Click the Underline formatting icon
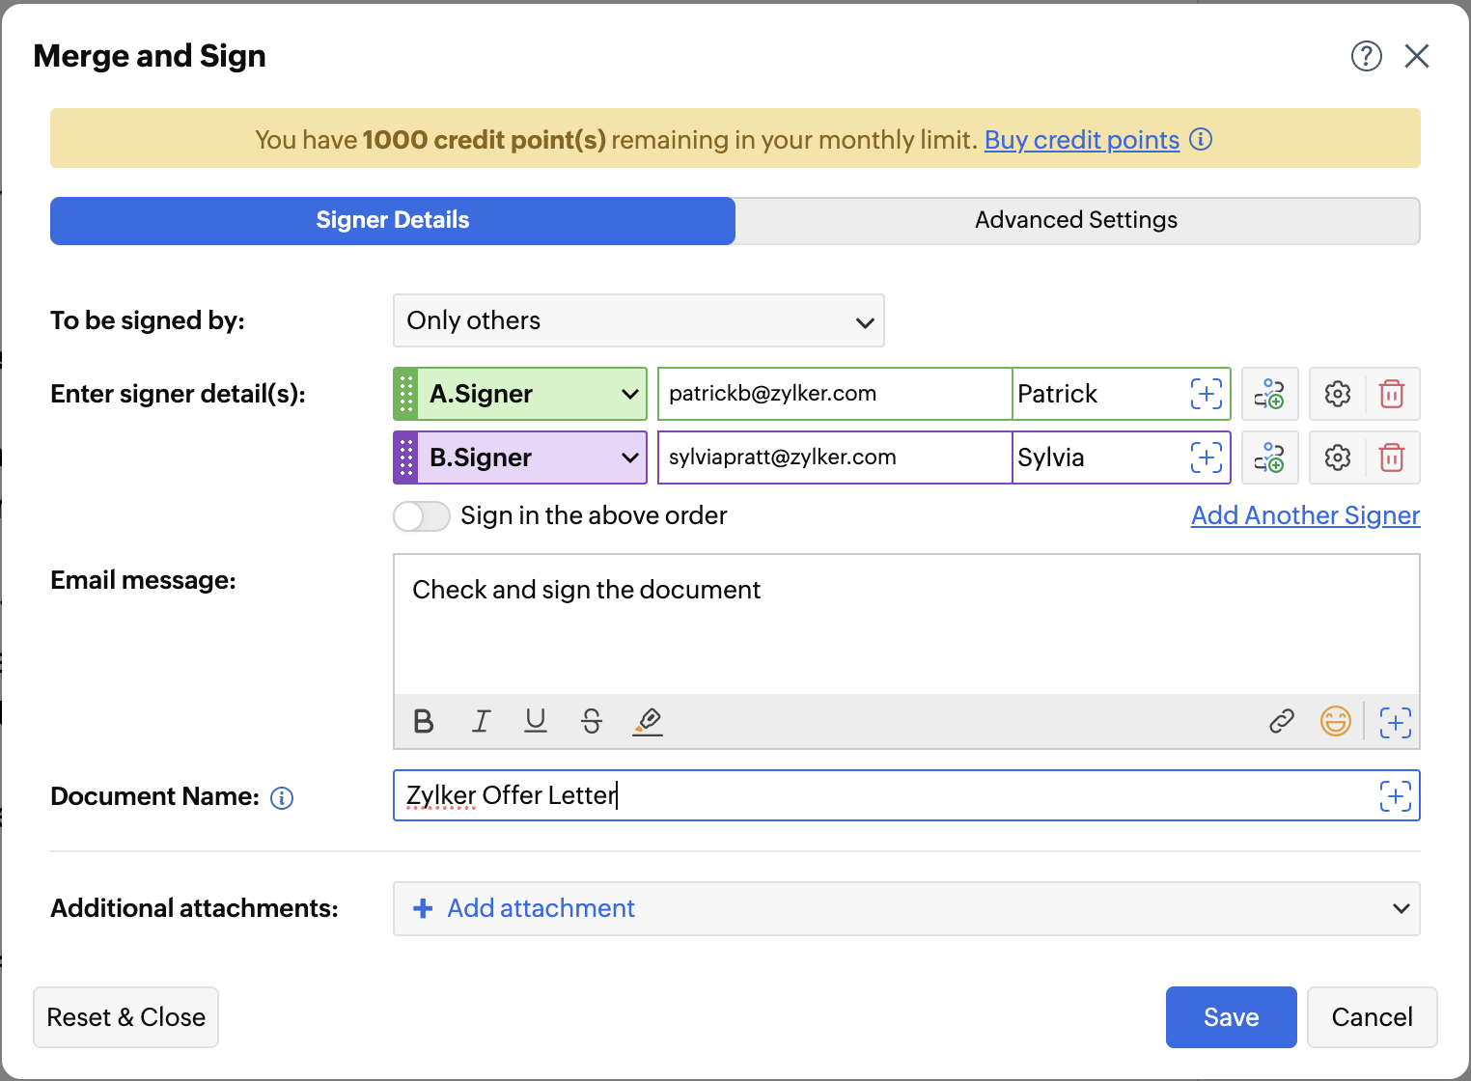The image size is (1471, 1081). [x=536, y=721]
